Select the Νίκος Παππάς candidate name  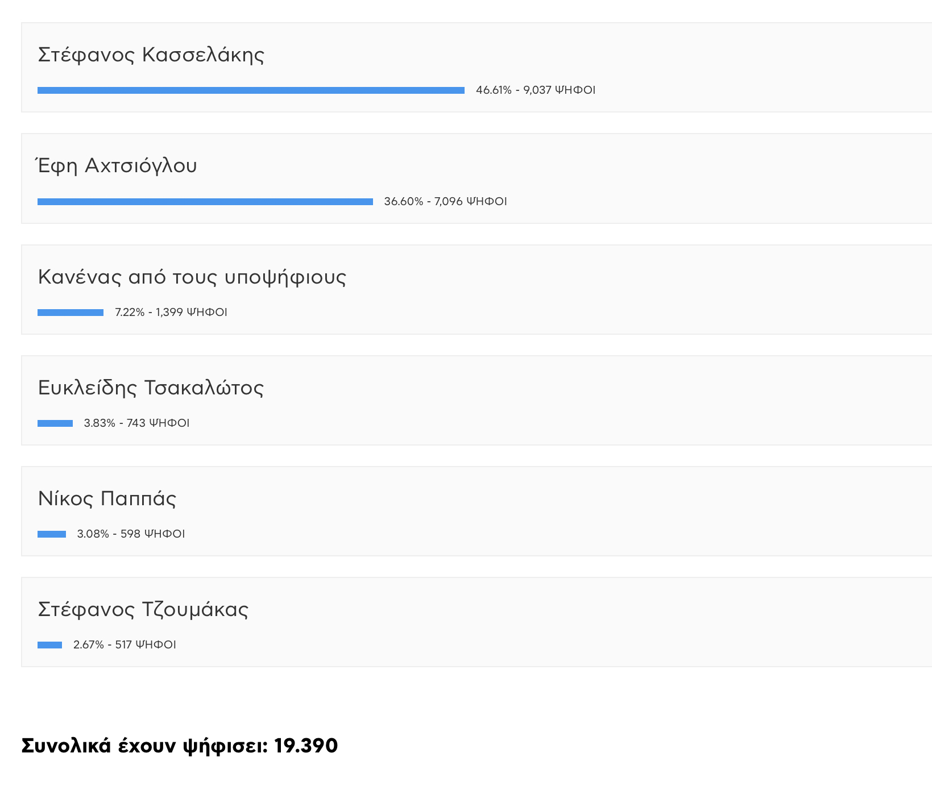pos(107,498)
